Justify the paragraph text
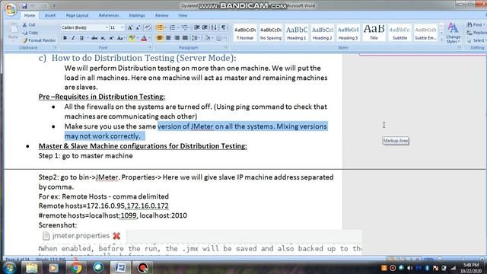Screen dimensions: 487x274 click(185, 38)
